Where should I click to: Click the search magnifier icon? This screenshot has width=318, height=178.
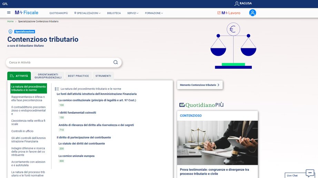(x=116, y=63)
